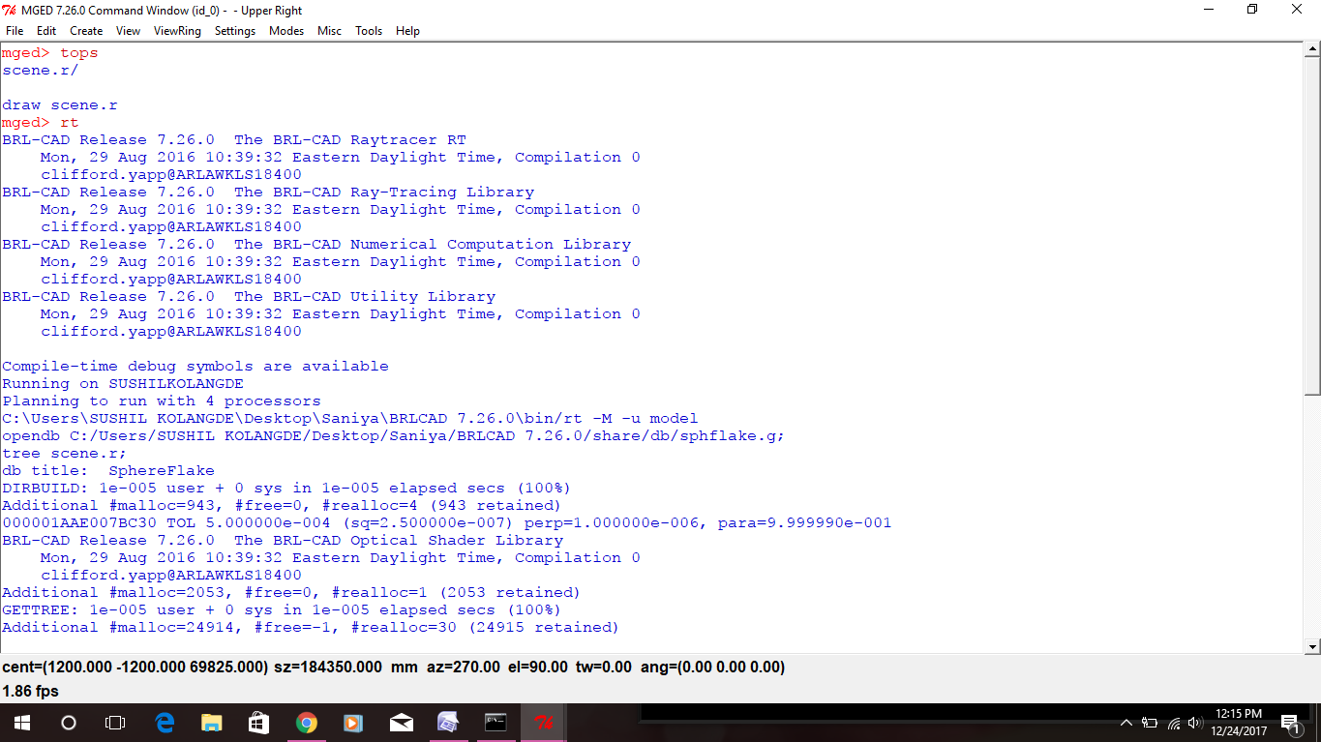Click the MGED title bar app icon
This screenshot has height=742, width=1321.
(10, 10)
